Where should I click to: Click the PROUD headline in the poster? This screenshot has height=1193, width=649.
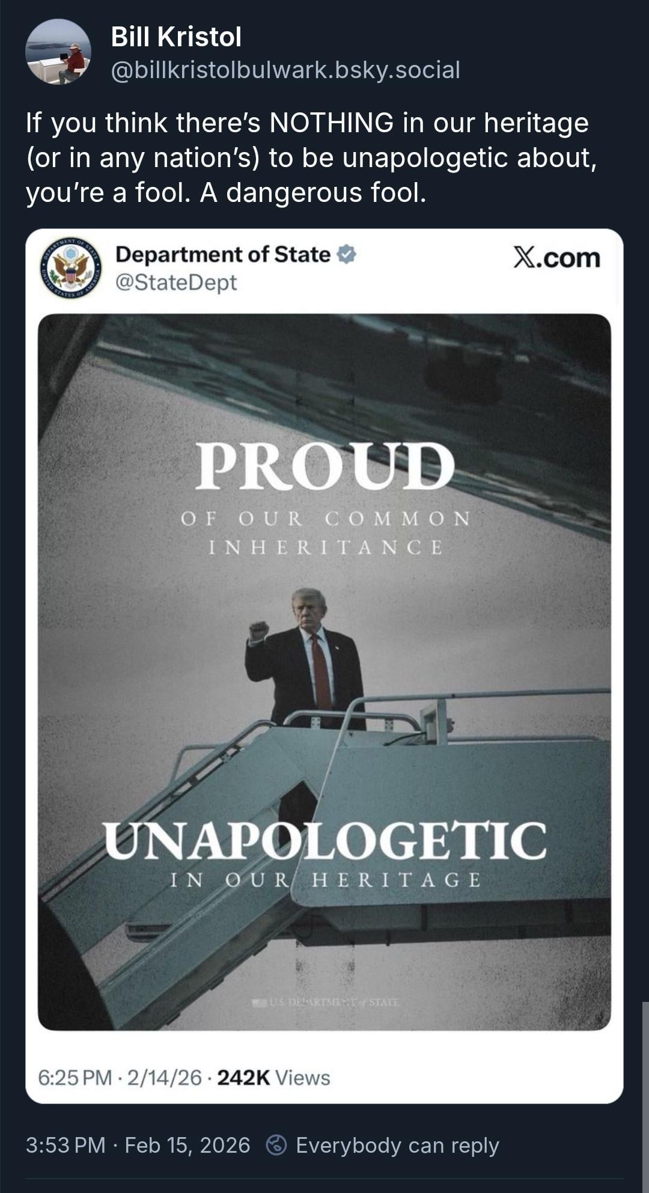324,466
